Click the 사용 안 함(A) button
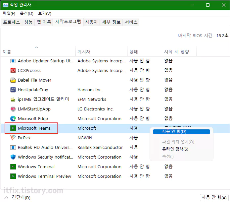Image resolution: width=230 pixels, height=202 pixels. tap(214, 198)
